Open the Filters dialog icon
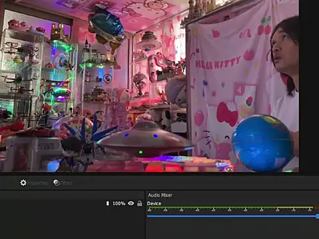The width and height of the screenshot is (319, 239). pos(56,183)
